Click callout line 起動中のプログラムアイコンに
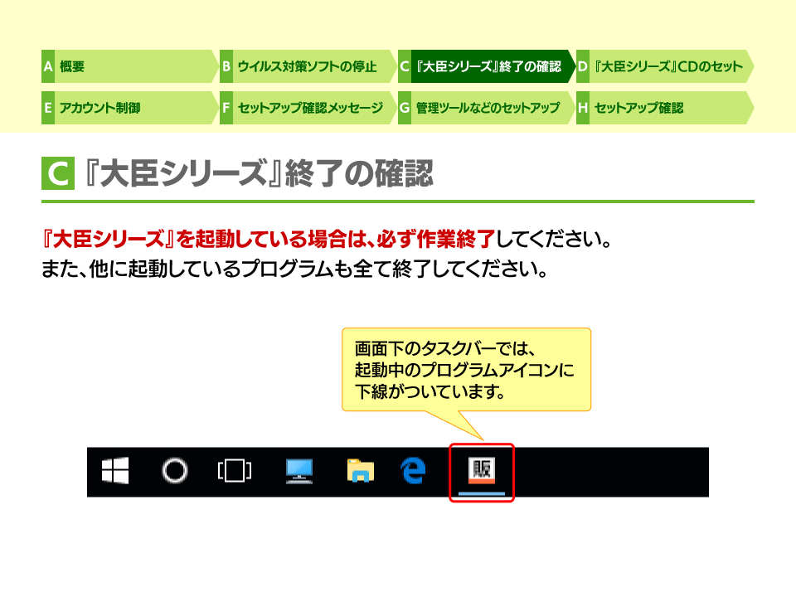 point(464,370)
